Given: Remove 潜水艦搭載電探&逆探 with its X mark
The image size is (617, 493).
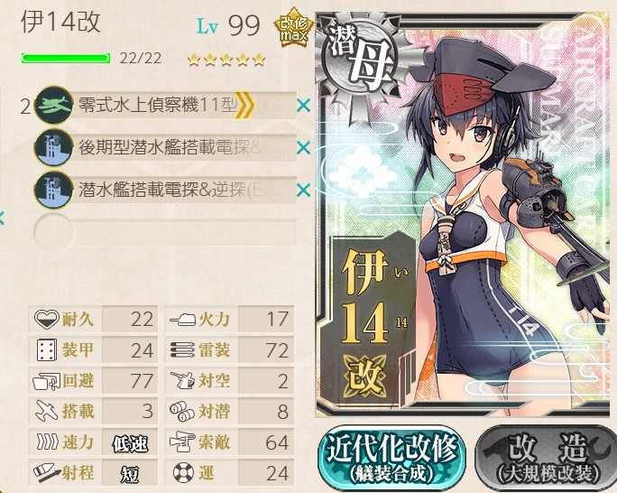Looking at the screenshot, I should pyautogui.click(x=303, y=191).
